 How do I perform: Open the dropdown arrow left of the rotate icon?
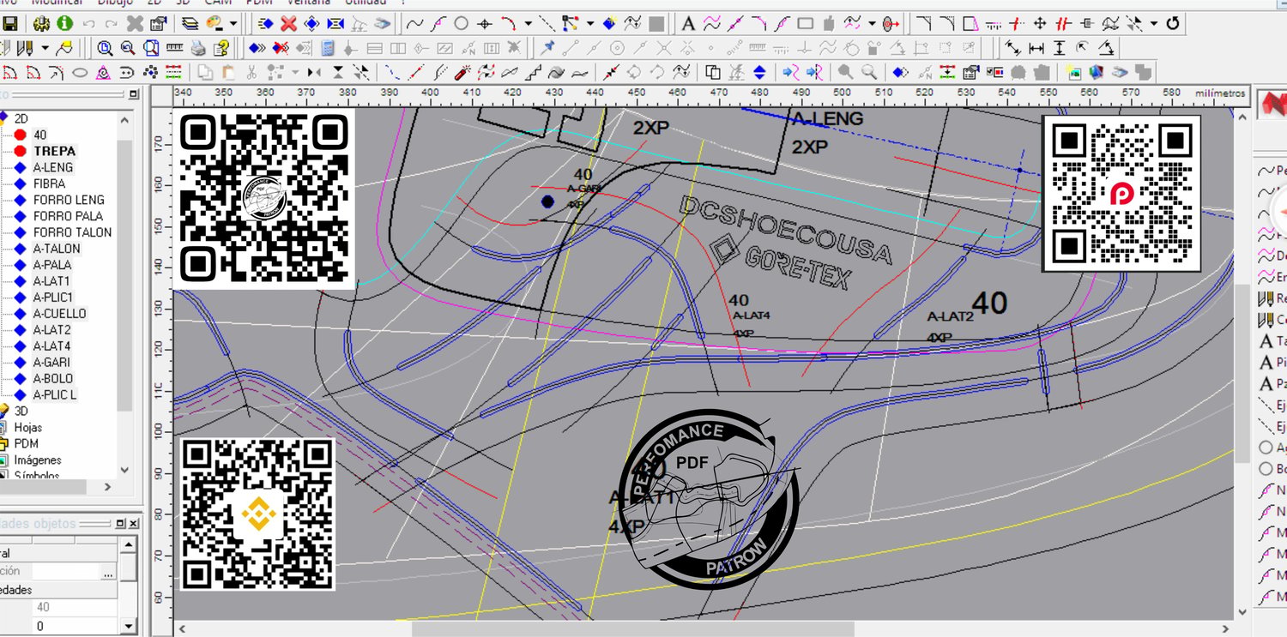pos(1154,23)
